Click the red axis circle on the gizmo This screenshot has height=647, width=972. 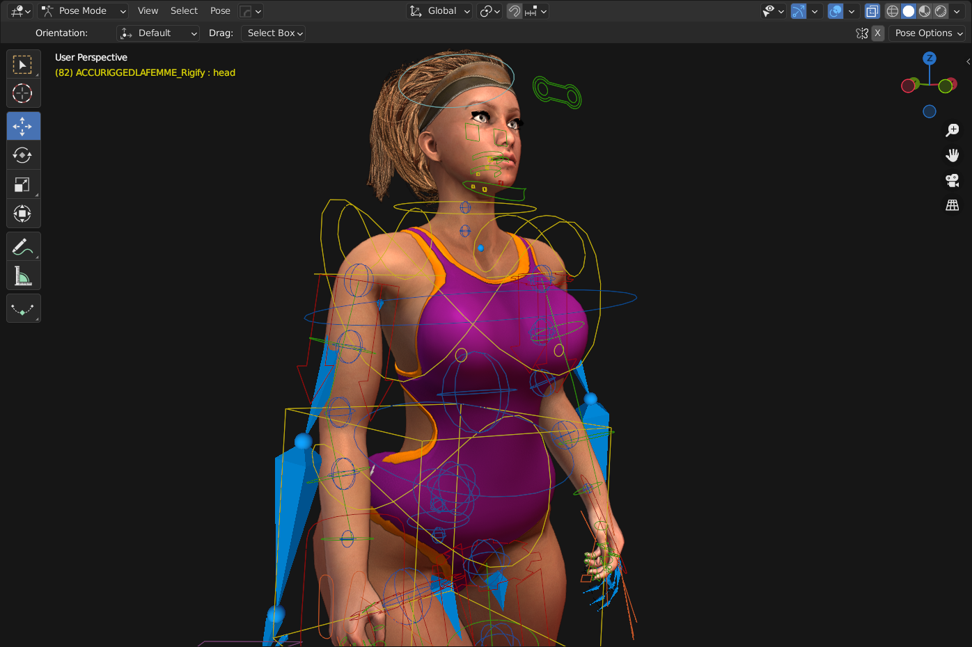[908, 86]
